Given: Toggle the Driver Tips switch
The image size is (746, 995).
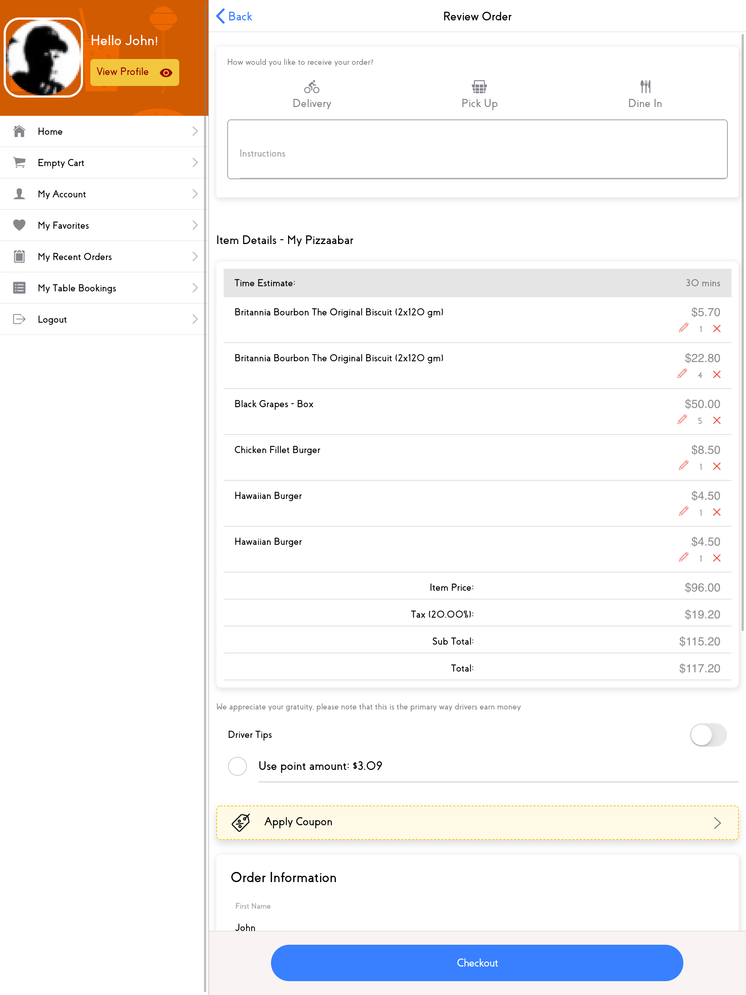Looking at the screenshot, I should click(708, 735).
